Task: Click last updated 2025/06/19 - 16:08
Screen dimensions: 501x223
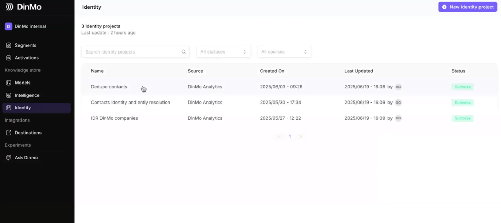Action: point(365,87)
